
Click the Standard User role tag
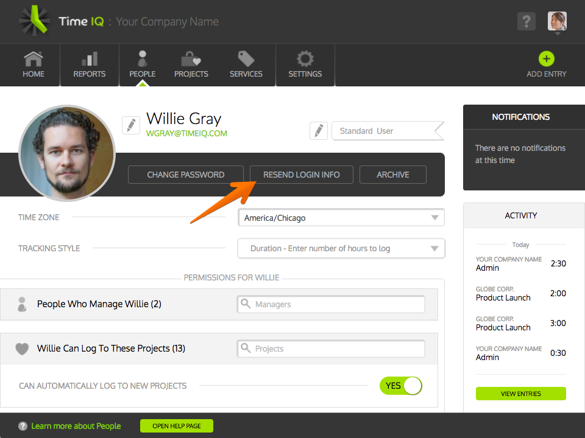pos(388,131)
